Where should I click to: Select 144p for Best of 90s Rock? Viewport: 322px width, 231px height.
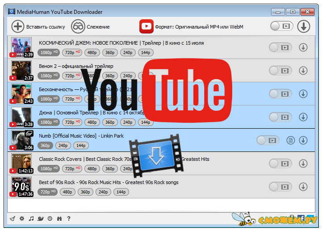[x=121, y=192]
